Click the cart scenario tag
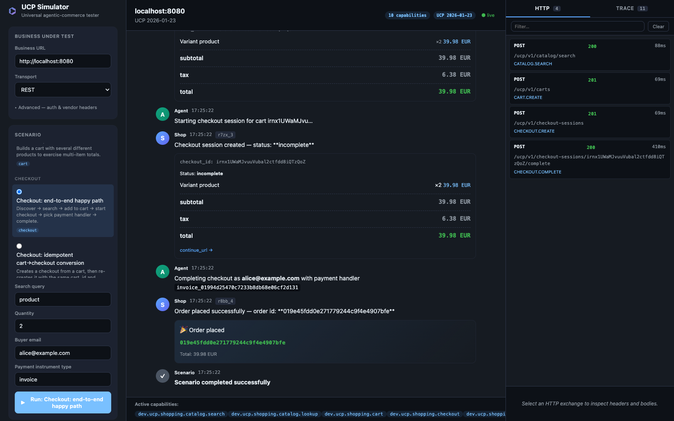 [23, 164]
